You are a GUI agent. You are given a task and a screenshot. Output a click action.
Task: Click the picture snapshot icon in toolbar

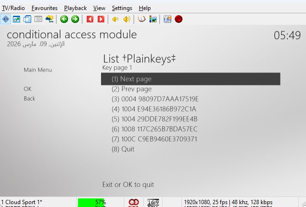[153, 19]
